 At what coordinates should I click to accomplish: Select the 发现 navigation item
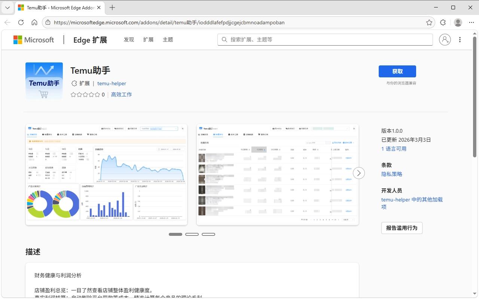[129, 40]
